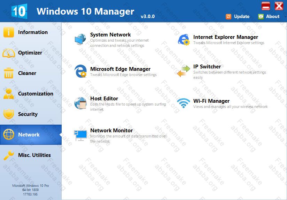Click the IP Switcher arrows icon
This screenshot has width=287, height=200.
coord(184,71)
